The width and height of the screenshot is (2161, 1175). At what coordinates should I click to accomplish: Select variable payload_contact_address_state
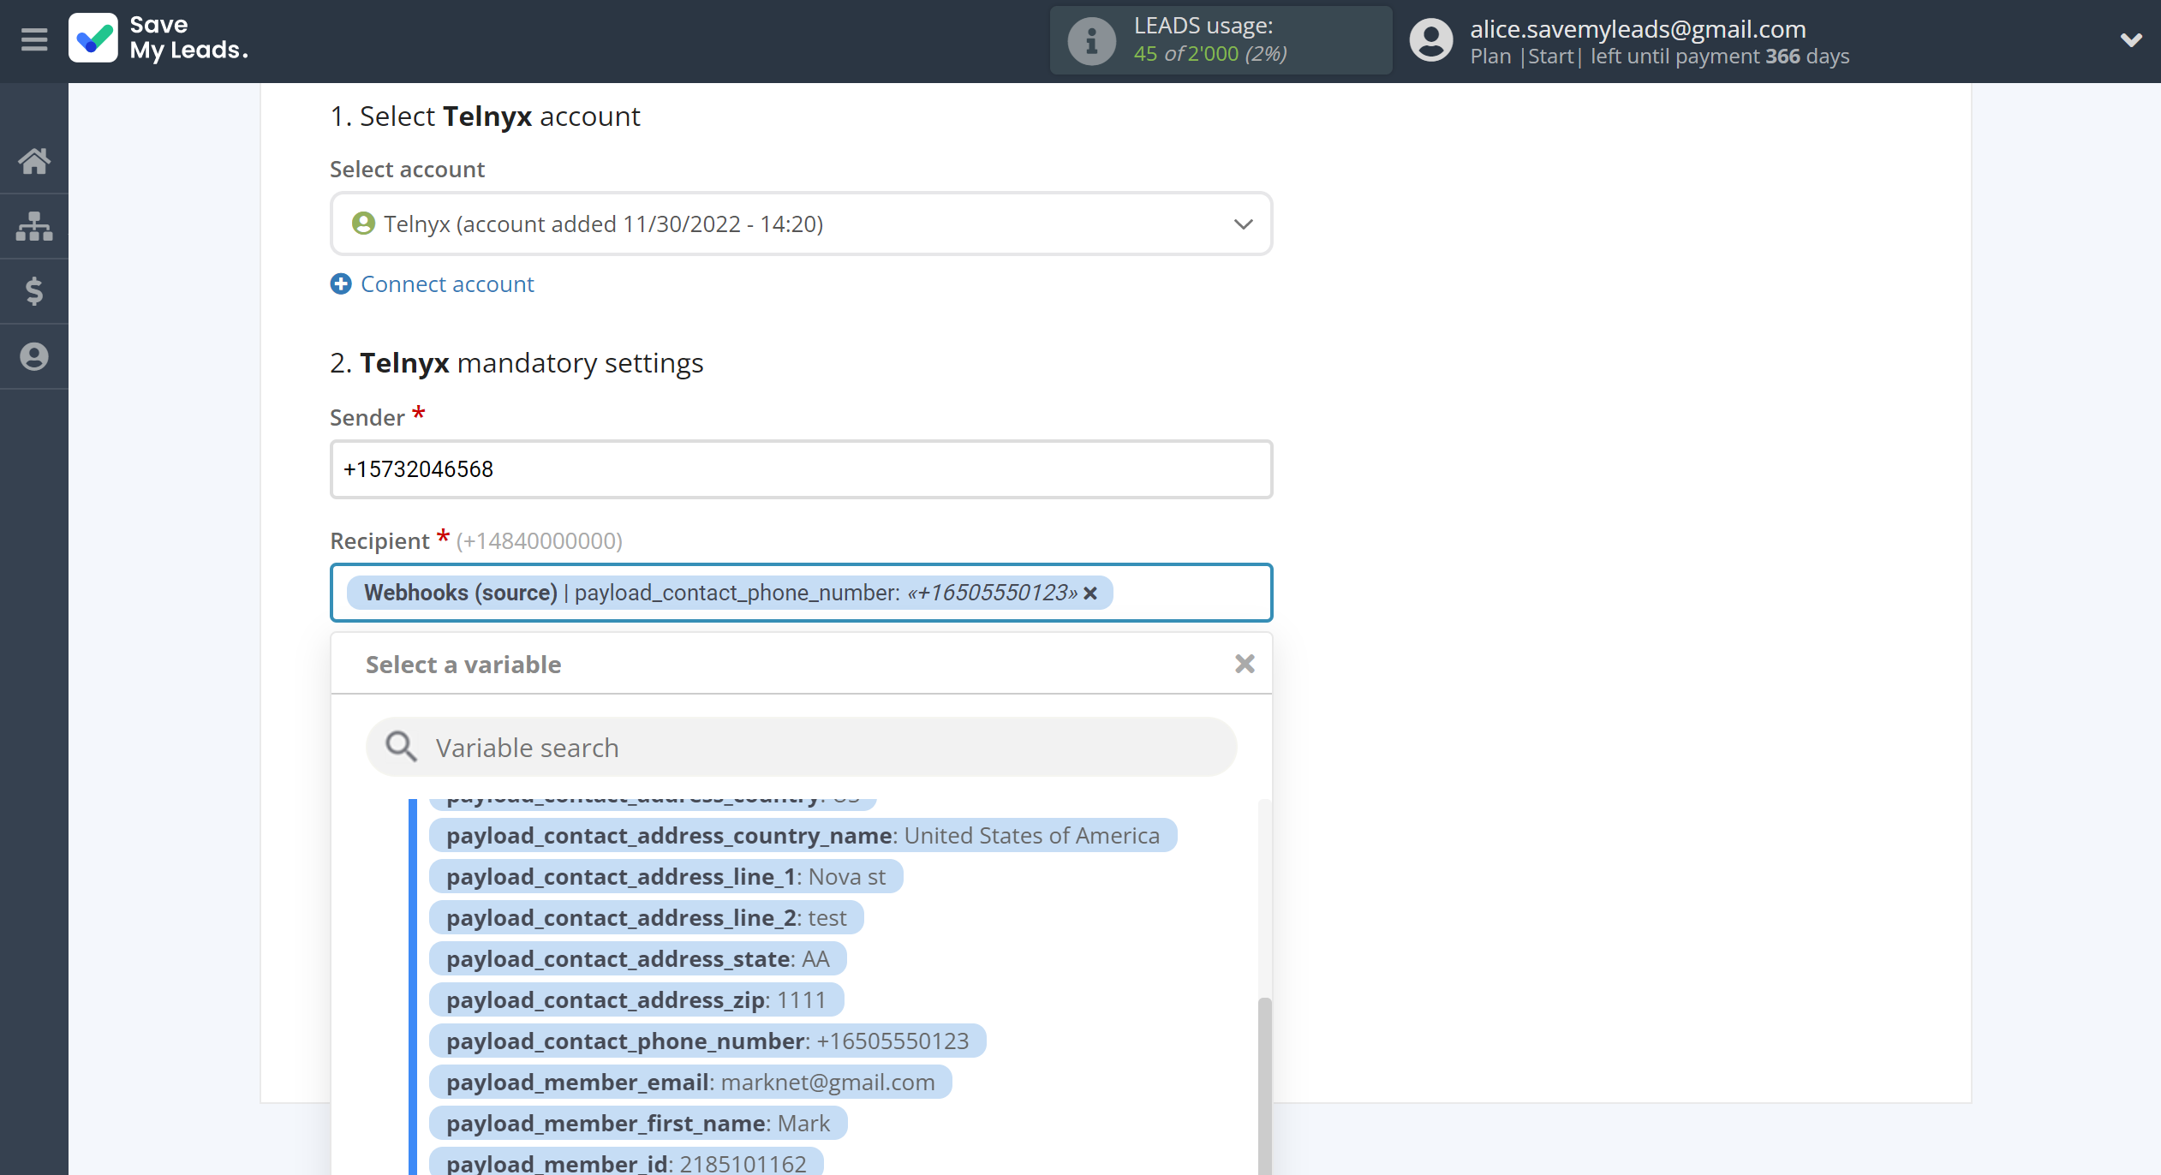(x=637, y=959)
